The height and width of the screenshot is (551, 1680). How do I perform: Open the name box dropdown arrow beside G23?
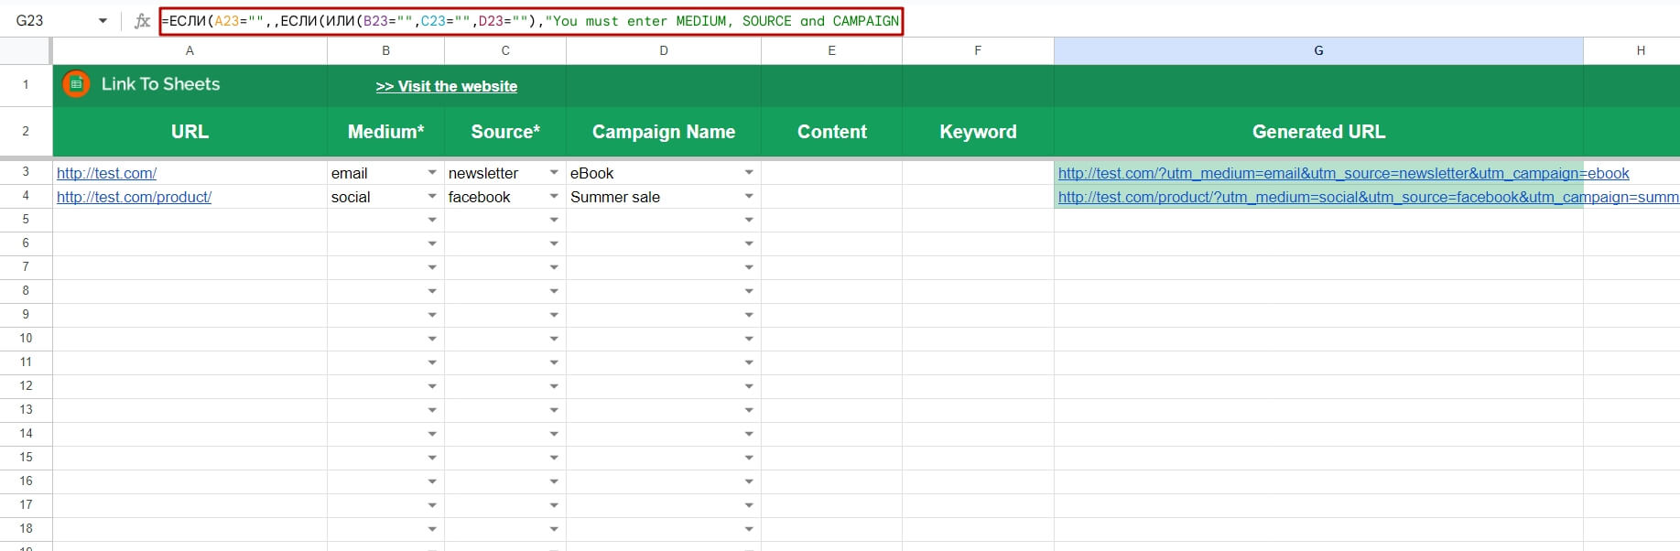[x=103, y=21]
